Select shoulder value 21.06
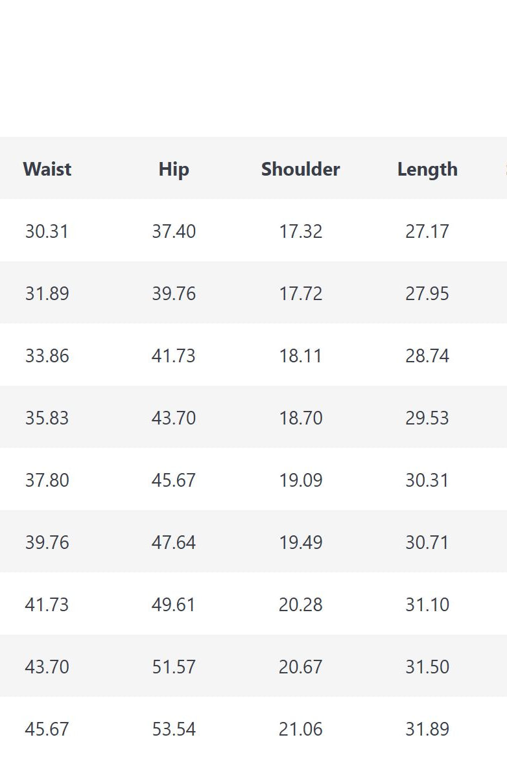This screenshot has height=757, width=507. click(x=300, y=729)
